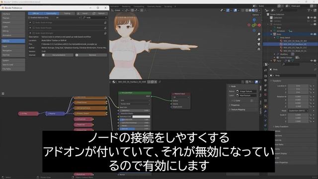Collapse Body object in outliner
This screenshot has width=318, height=179.
[271, 34]
